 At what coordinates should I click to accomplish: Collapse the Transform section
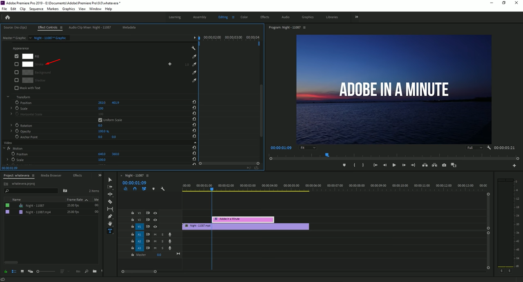[x=8, y=97]
